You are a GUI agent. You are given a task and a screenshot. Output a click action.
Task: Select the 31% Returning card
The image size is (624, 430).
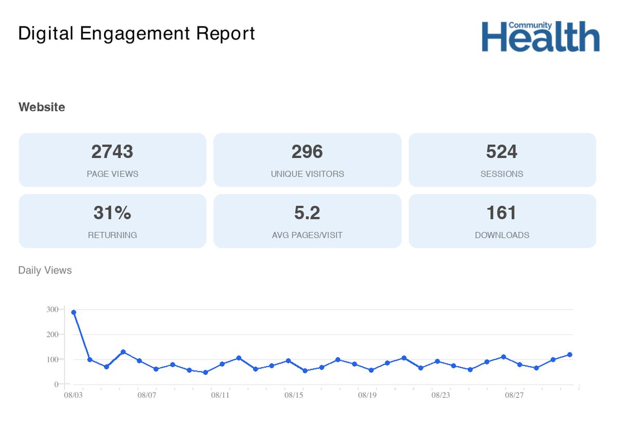(112, 221)
